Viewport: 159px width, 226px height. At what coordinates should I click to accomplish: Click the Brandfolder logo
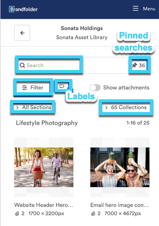[23, 9]
